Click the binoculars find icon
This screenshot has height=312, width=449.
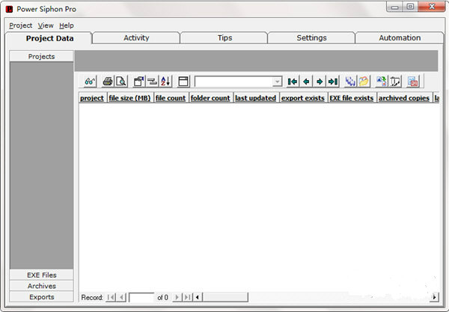(x=90, y=82)
